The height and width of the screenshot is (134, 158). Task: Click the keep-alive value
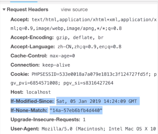coord(56,65)
